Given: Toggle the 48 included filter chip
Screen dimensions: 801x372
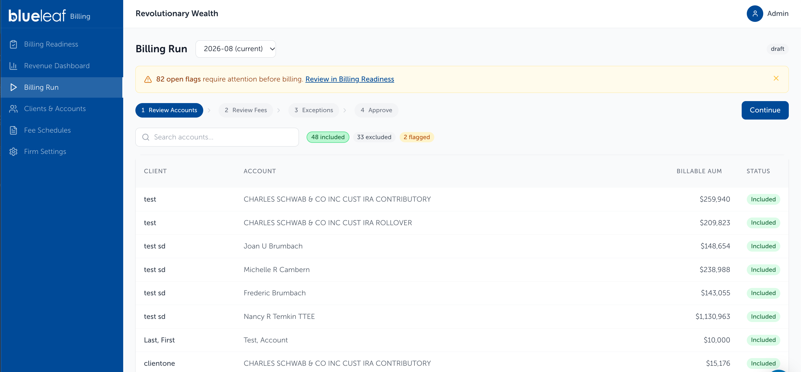Looking at the screenshot, I should pos(328,137).
